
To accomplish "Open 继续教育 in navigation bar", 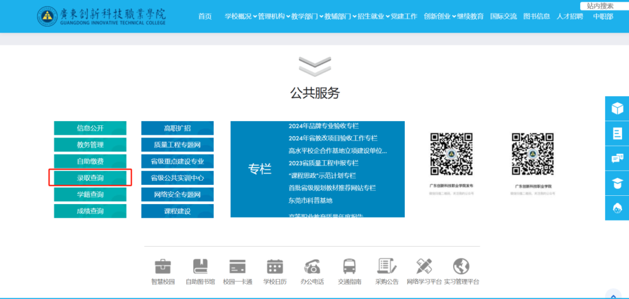I will coord(471,16).
